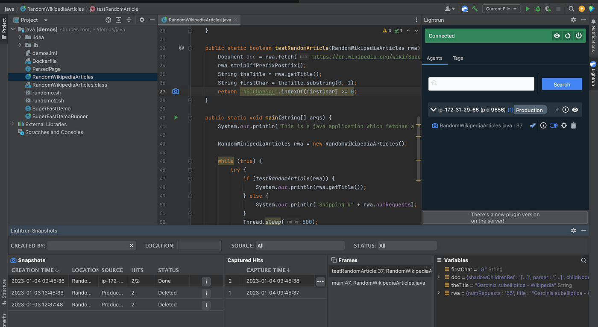Run with coverage using the shield-play icon
This screenshot has width=598, height=327.
548,9
